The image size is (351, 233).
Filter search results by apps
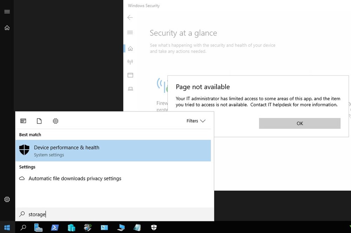tap(23, 121)
